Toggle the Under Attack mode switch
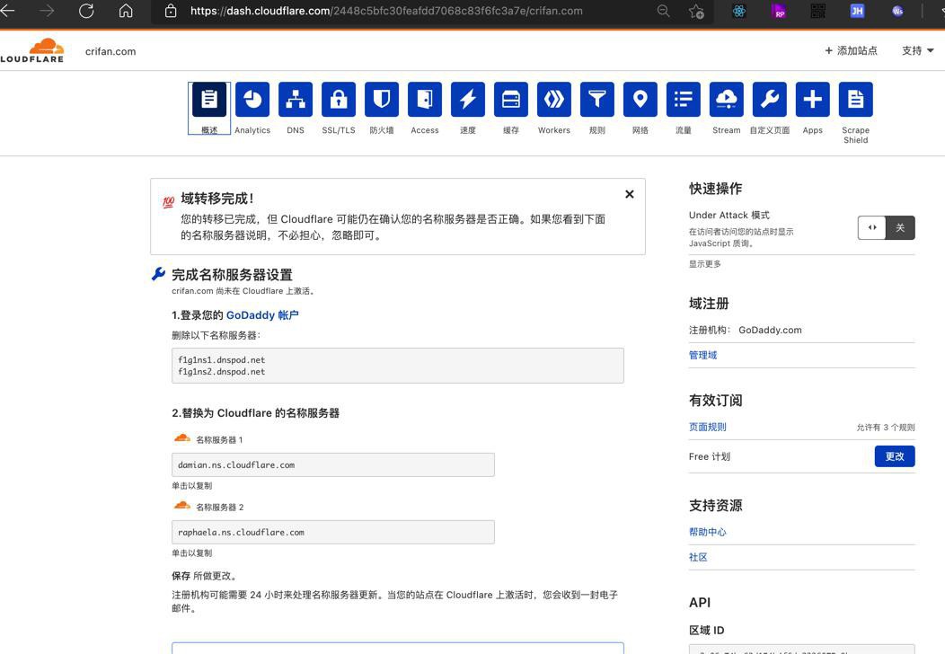This screenshot has height=654, width=945. pyautogui.click(x=886, y=228)
